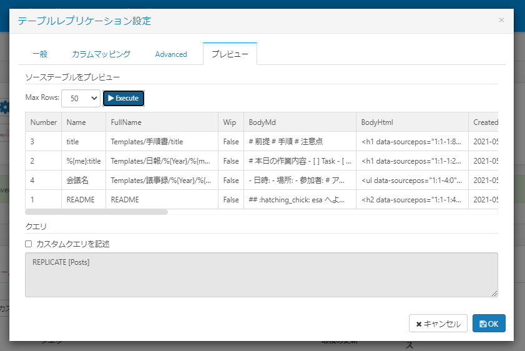
Task: Click the BodyMd column header
Action: 262,122
